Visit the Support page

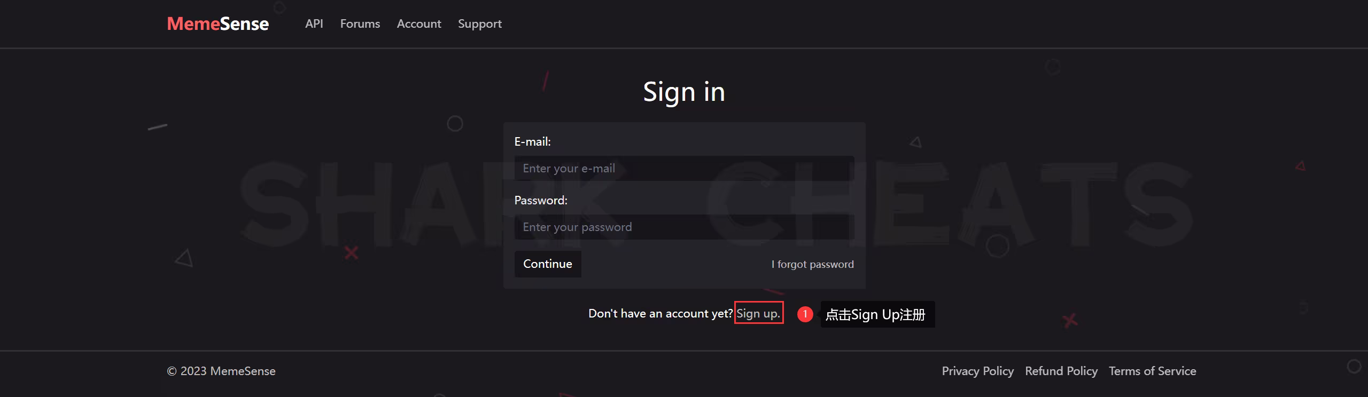click(480, 24)
